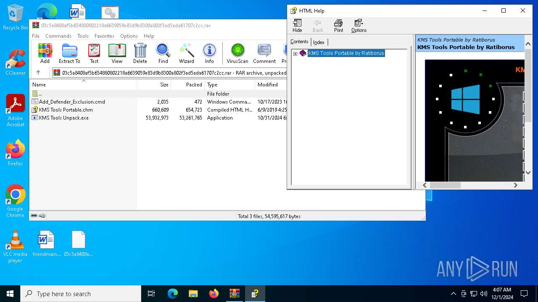Expand KMS Tools Portable tree node
538x302 pixels.
[295, 54]
